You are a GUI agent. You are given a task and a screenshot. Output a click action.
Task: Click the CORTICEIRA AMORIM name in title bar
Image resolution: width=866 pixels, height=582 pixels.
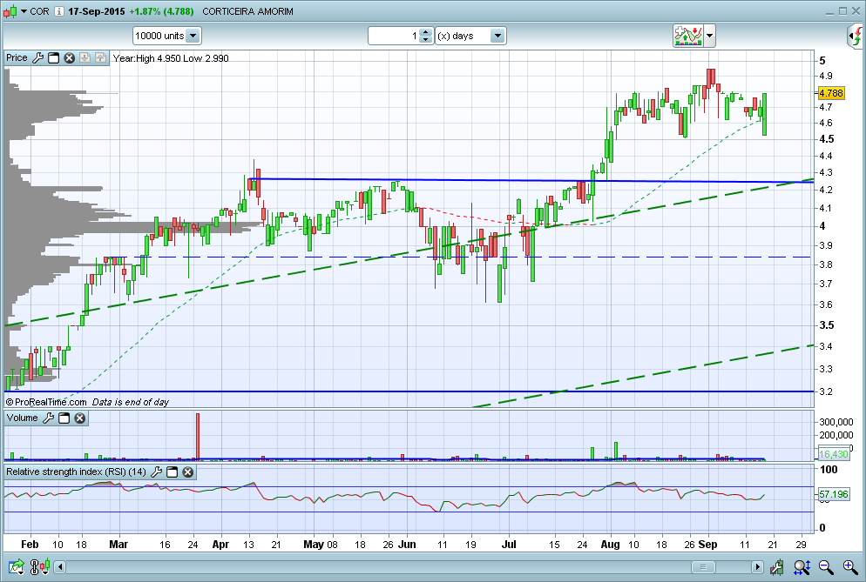click(x=248, y=11)
